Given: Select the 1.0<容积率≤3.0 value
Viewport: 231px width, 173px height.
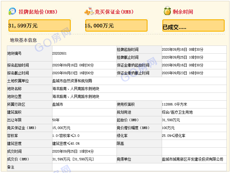Looking at the screenshot, I should [66, 136].
